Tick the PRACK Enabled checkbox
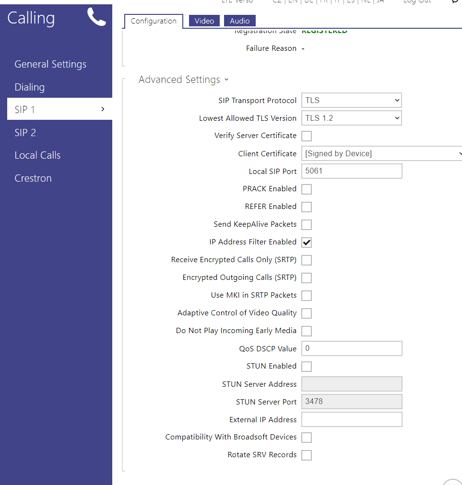The image size is (462, 485). (307, 189)
